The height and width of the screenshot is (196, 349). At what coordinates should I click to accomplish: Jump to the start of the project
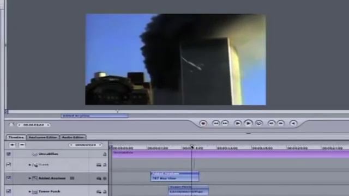pos(215,123)
